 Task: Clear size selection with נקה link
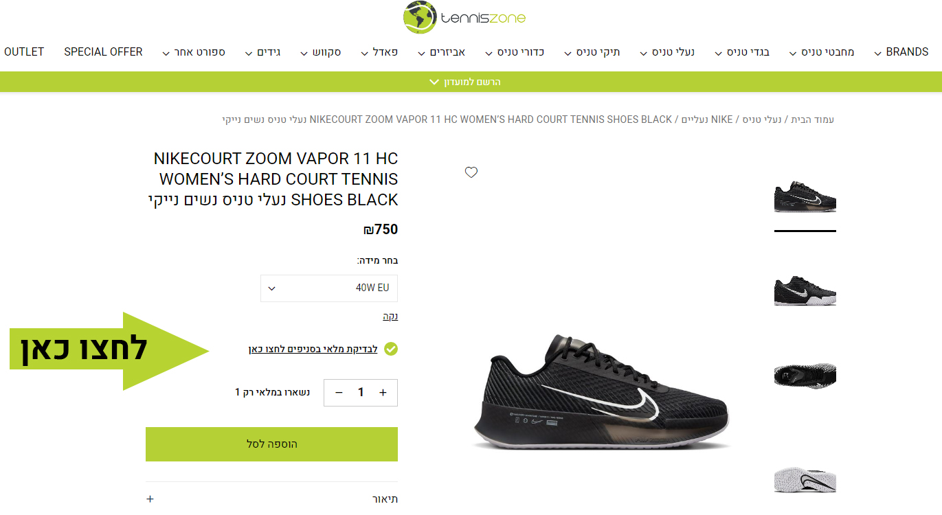pos(390,317)
